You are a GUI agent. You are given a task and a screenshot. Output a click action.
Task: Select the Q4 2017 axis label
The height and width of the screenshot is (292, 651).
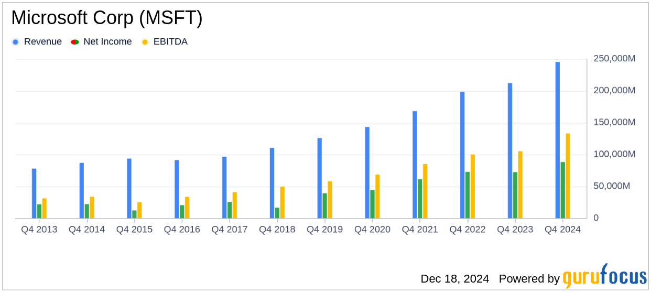(230, 230)
